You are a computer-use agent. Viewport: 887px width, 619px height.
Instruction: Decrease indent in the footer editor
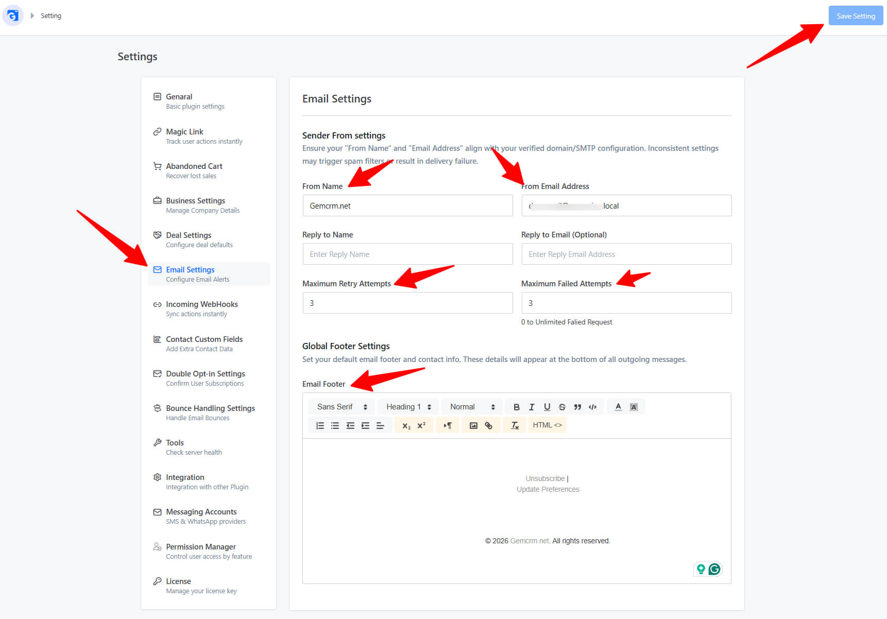coord(350,425)
